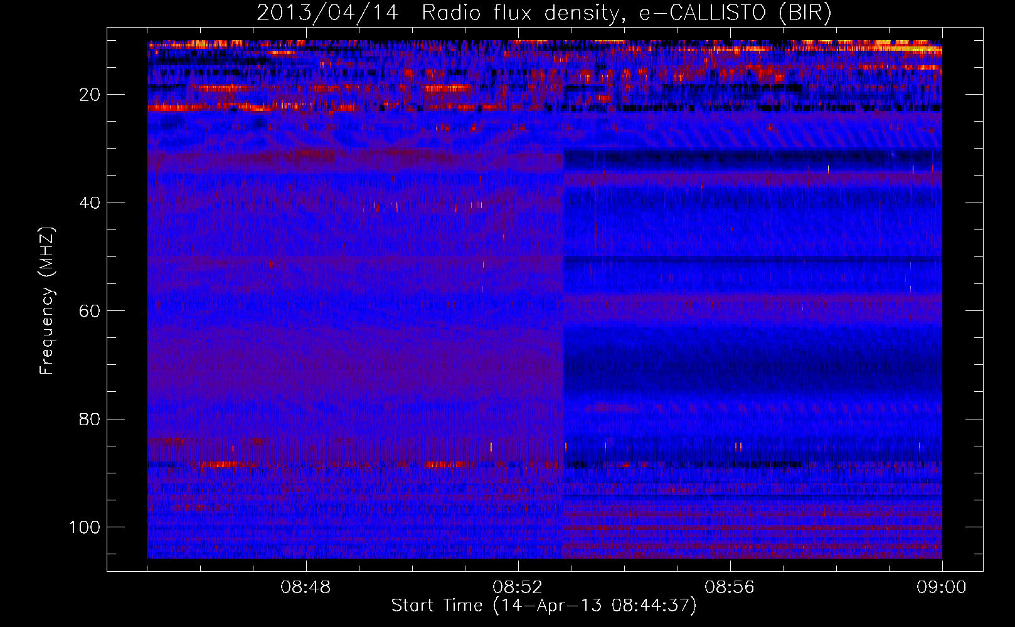Click the 'Start Time (14-Apr-13 08:44:37)' x-axis label

pyautogui.click(x=544, y=606)
